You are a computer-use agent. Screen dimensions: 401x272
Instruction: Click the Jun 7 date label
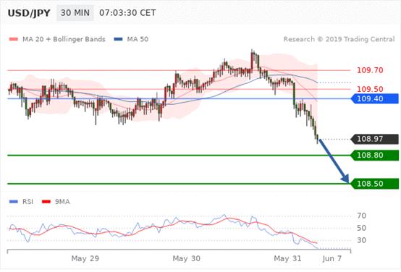tap(332, 258)
